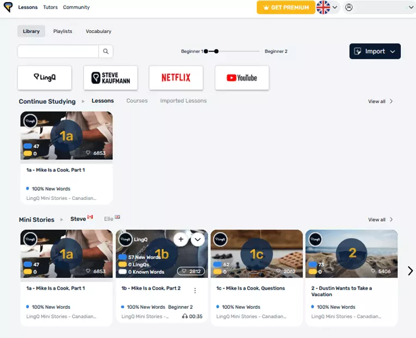The image size is (416, 338).
Task: Open the Steve Kaufmann source tile
Action: (110, 78)
